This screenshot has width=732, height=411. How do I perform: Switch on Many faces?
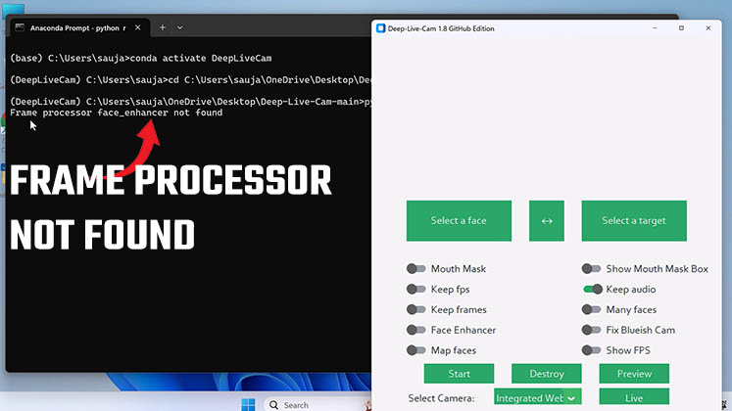pos(592,309)
